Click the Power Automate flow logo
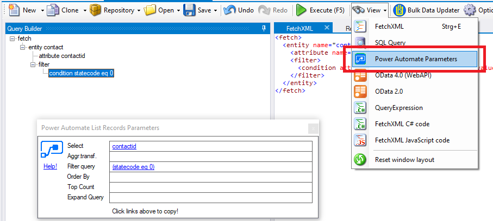 [x=51, y=149]
